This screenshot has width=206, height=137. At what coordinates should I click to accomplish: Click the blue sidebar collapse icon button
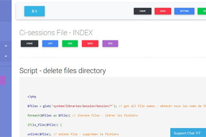(34, 11)
